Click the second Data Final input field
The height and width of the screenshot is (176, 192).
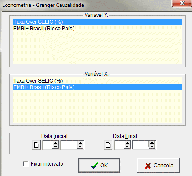(x=141, y=145)
